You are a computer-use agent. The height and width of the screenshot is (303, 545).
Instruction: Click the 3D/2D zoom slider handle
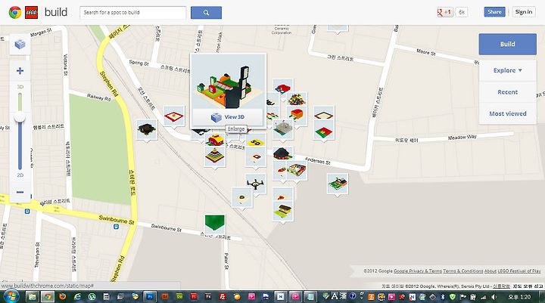pos(20,117)
